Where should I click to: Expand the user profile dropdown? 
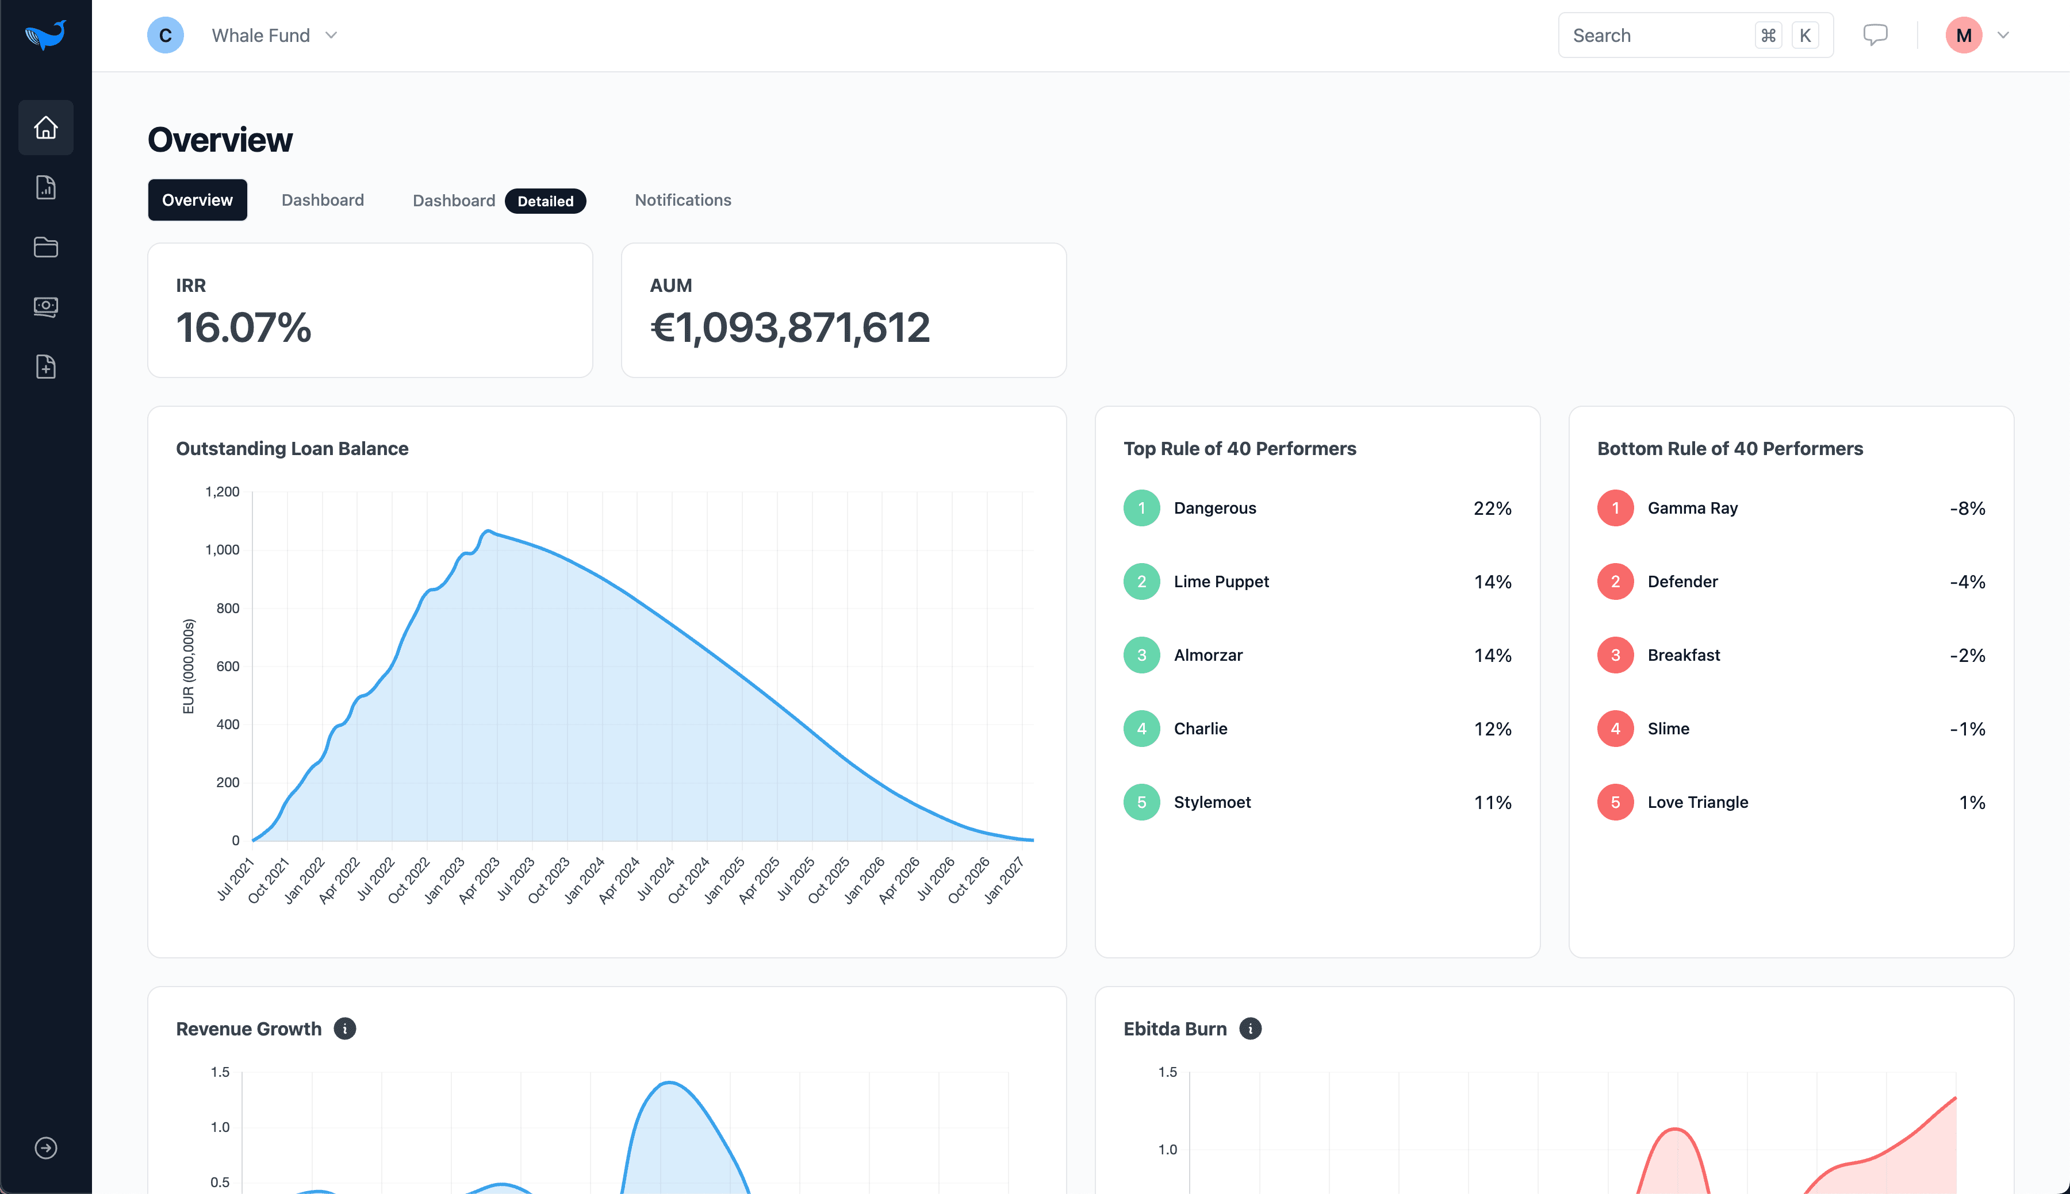tap(2003, 34)
